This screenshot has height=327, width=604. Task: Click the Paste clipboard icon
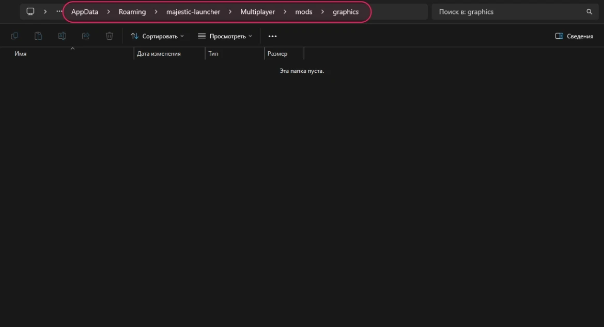38,36
